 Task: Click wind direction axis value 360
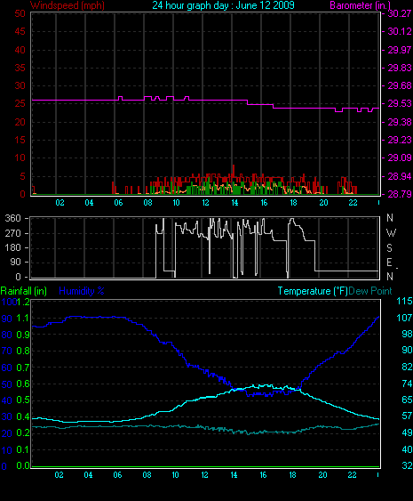click(x=12, y=218)
